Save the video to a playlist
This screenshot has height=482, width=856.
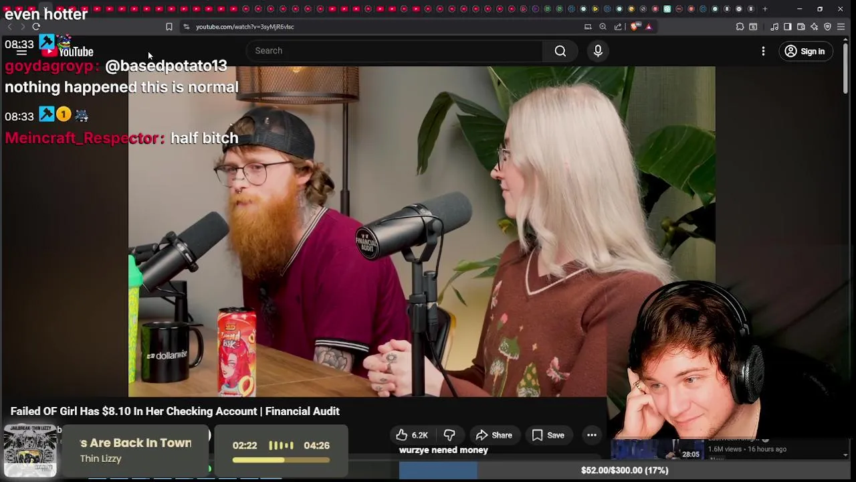point(548,435)
